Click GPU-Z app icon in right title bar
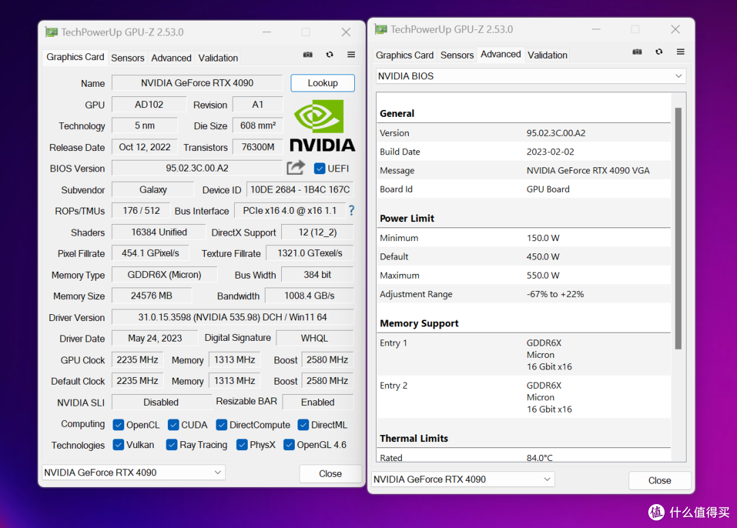The image size is (737, 528). (x=381, y=29)
